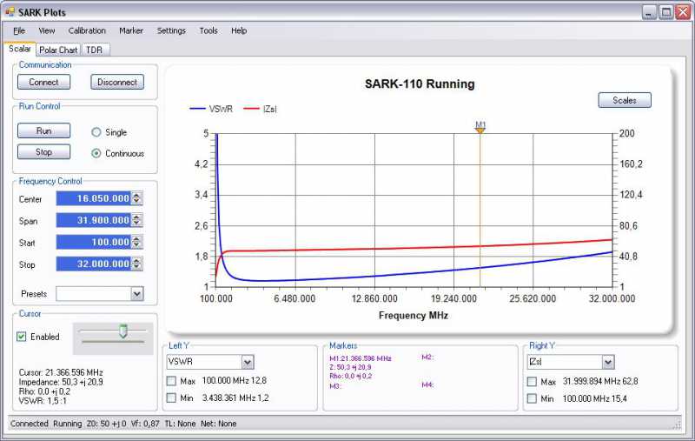Open the Marker menu
Screen dimensions: 695x441
[131, 30]
